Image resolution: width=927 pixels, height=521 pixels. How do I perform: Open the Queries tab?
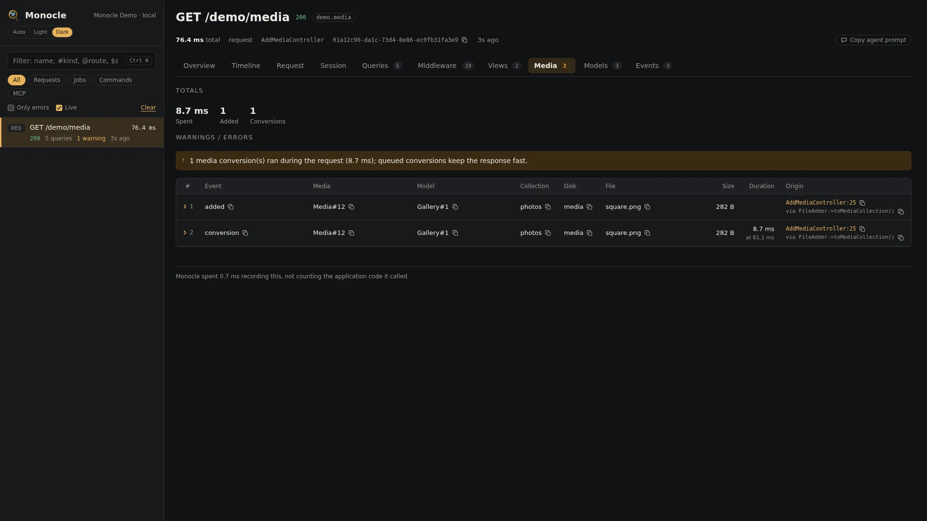pyautogui.click(x=382, y=66)
